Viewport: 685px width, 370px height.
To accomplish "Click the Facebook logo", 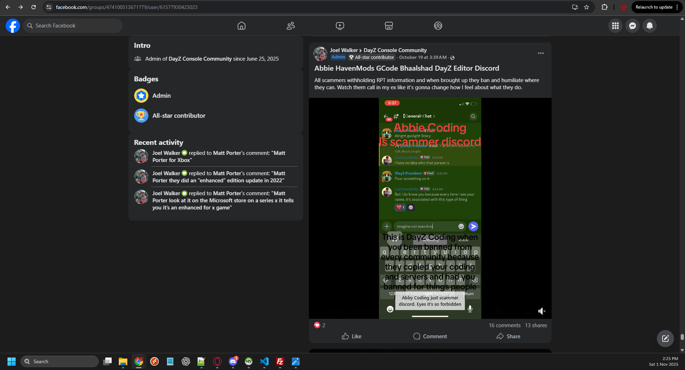I will coord(13,26).
